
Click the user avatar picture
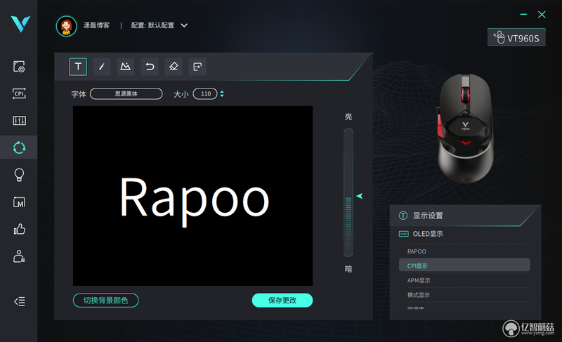click(66, 26)
